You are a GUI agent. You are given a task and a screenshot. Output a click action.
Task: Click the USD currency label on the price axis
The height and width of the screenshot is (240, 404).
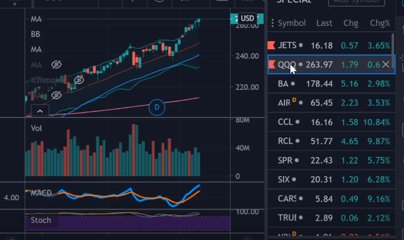247,19
